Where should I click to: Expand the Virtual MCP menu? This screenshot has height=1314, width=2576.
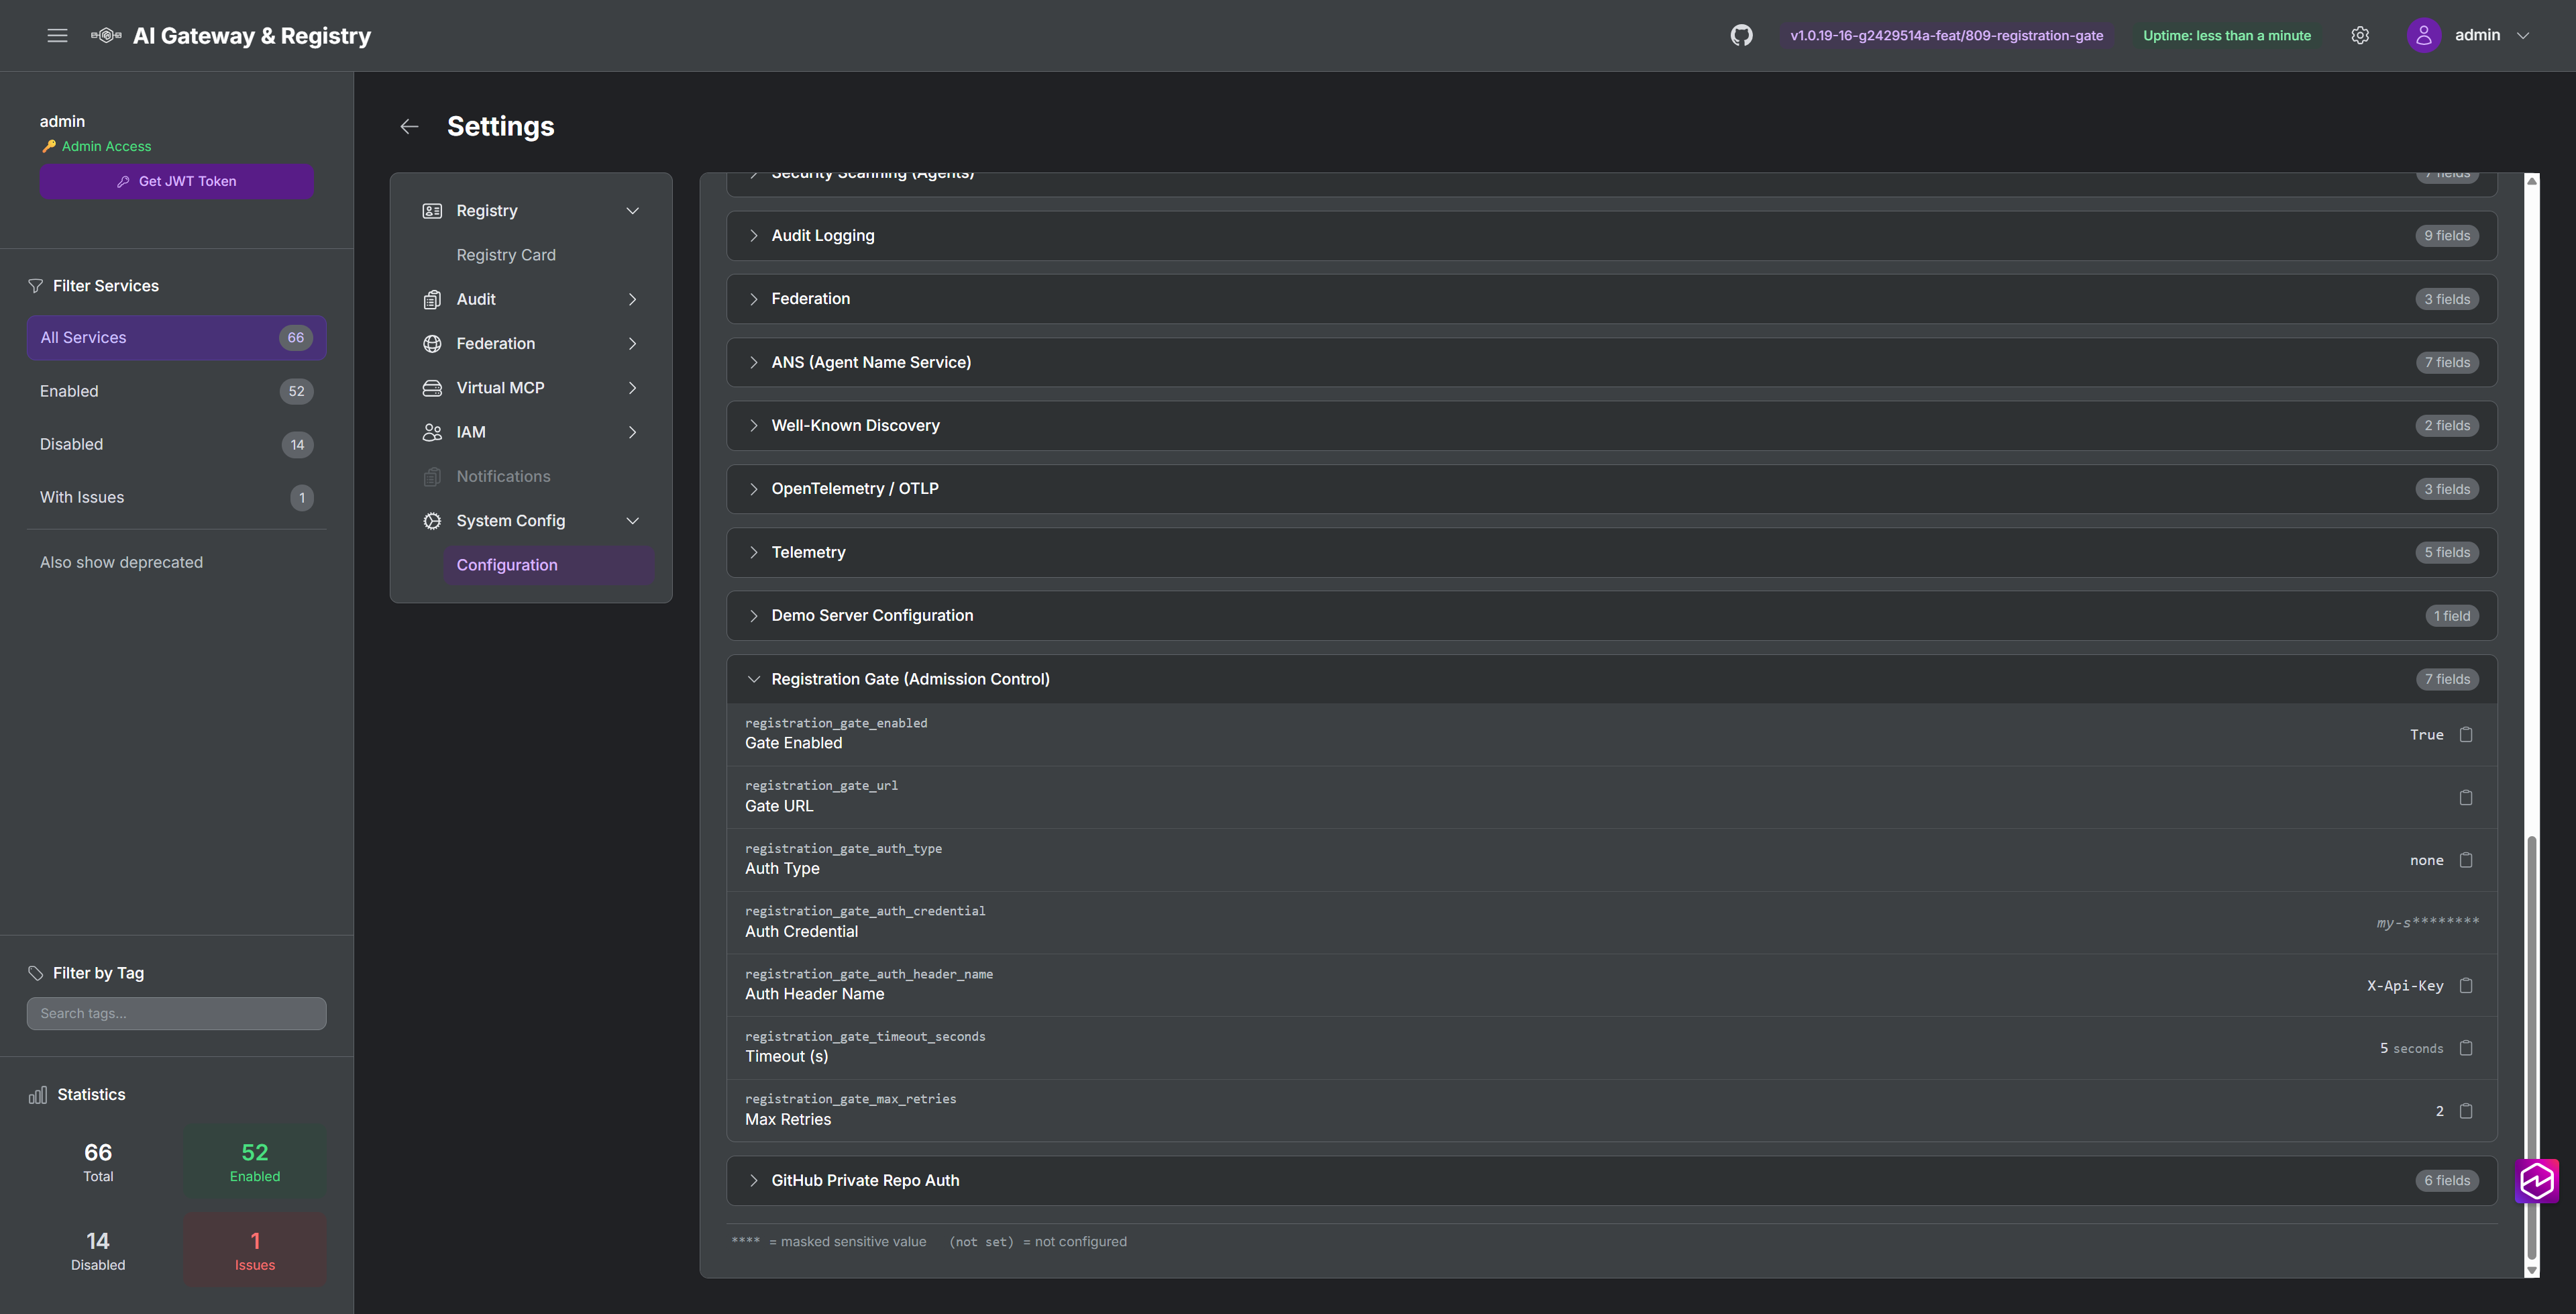(x=632, y=387)
